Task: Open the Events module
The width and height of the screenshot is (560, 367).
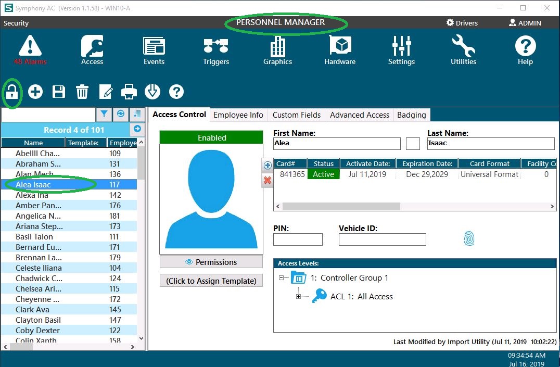Action: 154,50
